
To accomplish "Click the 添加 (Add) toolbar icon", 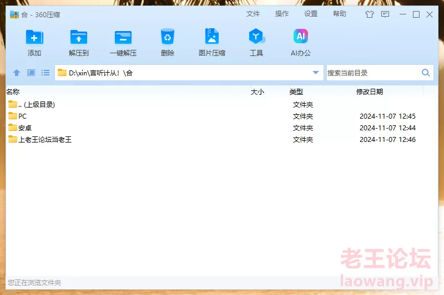I will tap(34, 37).
